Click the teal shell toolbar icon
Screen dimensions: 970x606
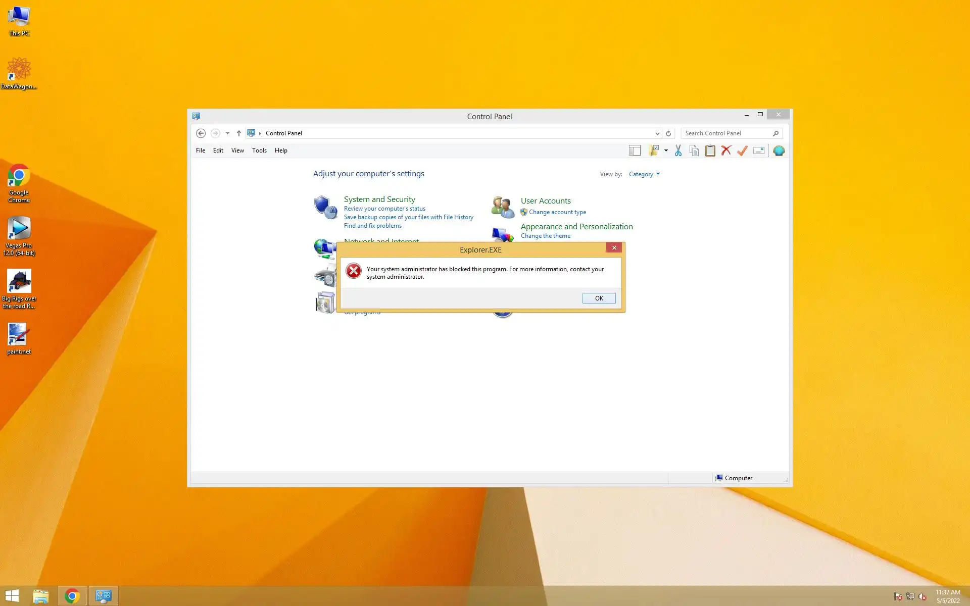[779, 150]
